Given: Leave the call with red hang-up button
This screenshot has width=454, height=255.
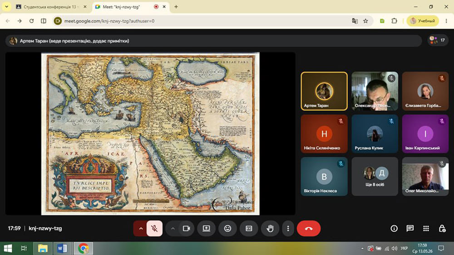Looking at the screenshot, I should [309, 228].
